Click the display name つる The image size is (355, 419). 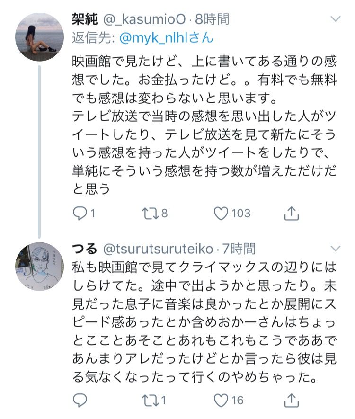click(84, 249)
